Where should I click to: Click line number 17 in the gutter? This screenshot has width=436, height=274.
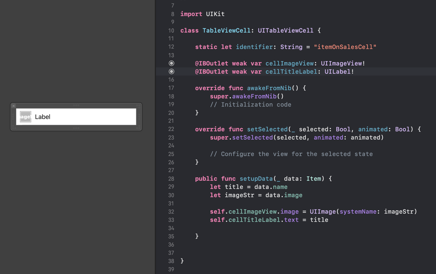coord(171,88)
